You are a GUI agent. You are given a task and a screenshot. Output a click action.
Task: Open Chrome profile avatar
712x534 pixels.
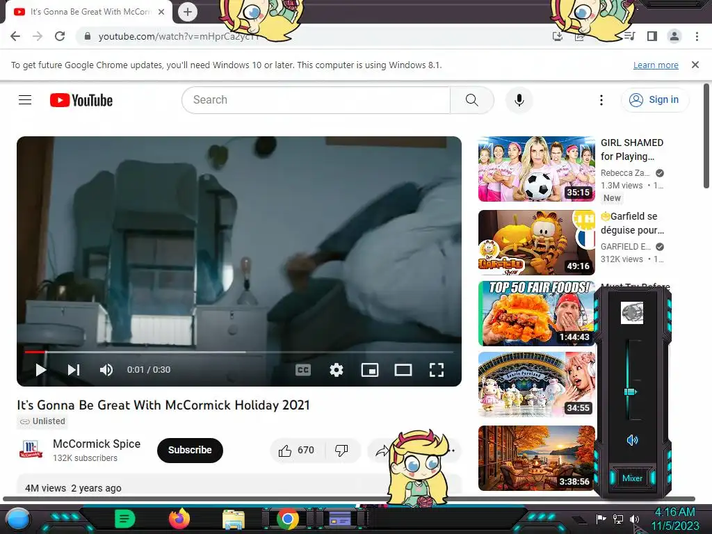[x=674, y=36]
